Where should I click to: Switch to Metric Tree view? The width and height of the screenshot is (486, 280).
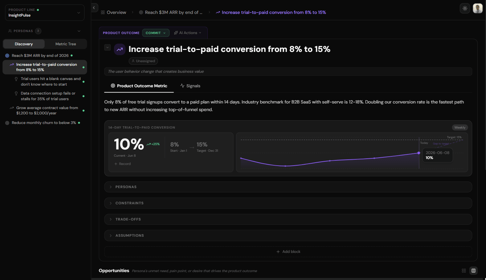point(66,44)
